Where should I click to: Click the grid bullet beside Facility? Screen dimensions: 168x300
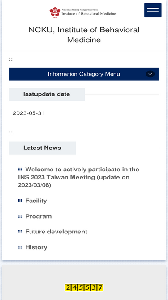20,201
